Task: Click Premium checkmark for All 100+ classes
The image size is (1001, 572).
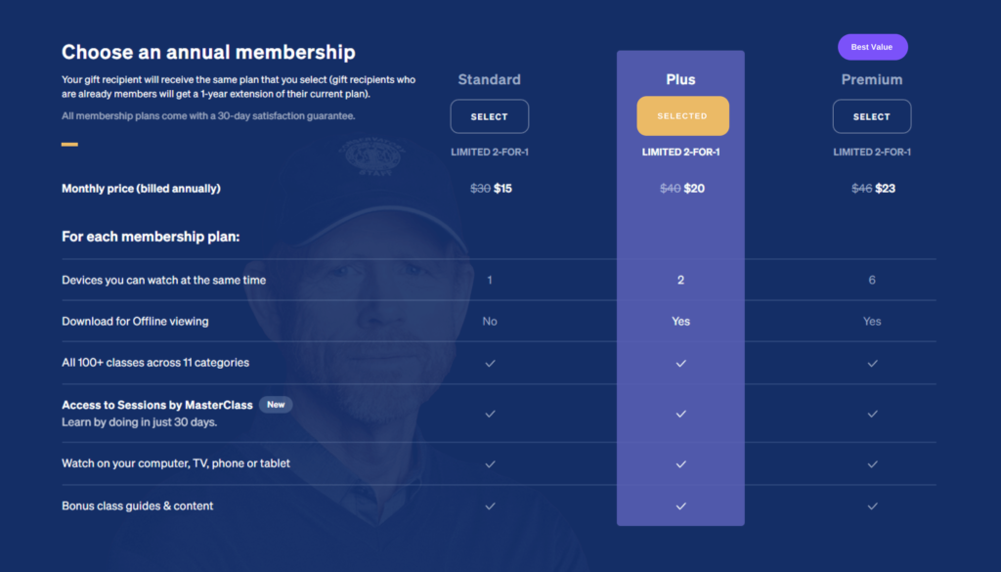Action: click(x=872, y=364)
